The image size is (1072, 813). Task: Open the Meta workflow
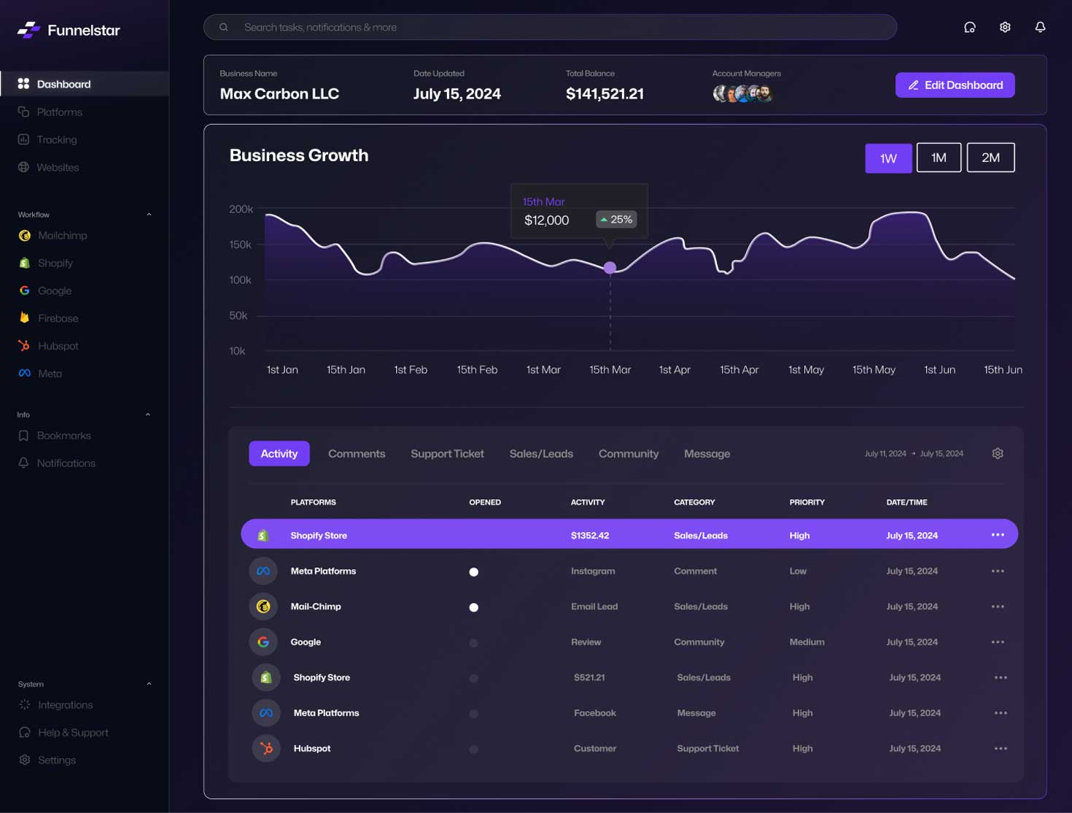40,373
